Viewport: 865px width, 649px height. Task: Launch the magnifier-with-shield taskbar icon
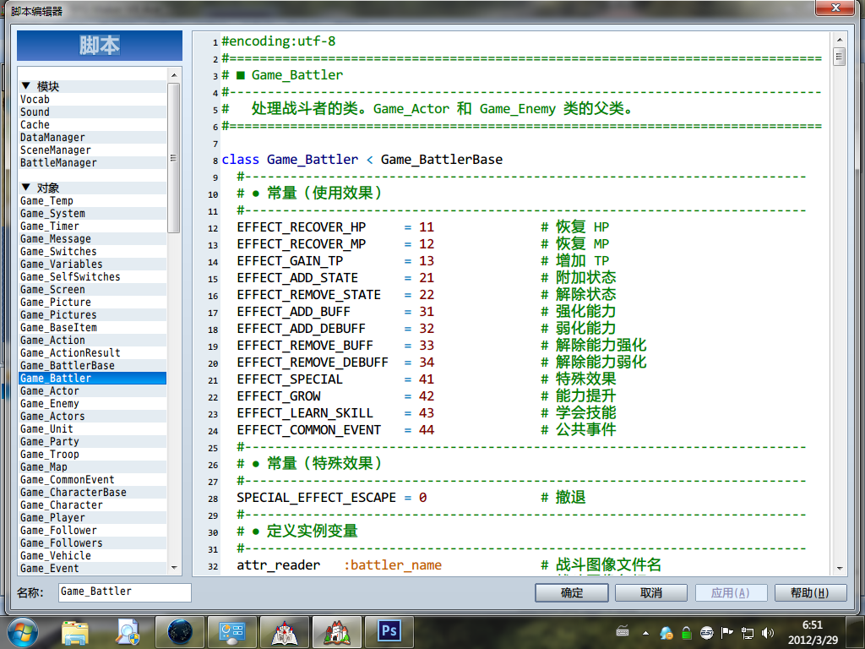coord(128,632)
